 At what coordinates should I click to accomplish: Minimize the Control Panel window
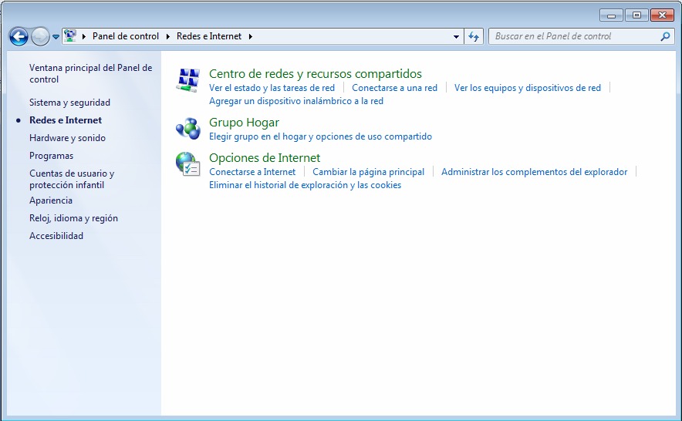point(611,15)
